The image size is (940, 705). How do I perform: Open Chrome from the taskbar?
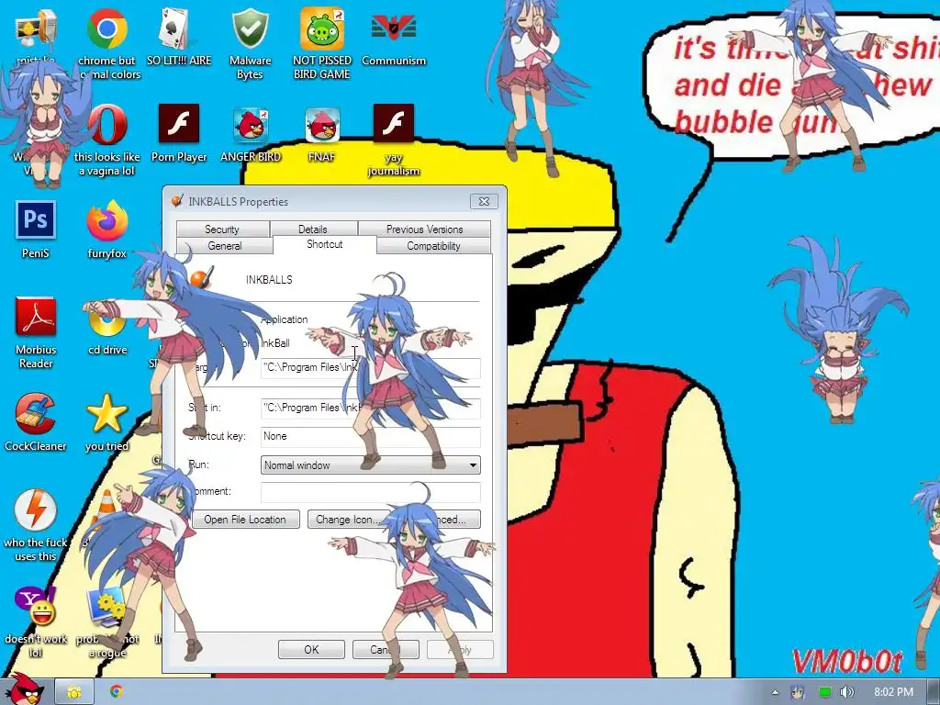[117, 691]
